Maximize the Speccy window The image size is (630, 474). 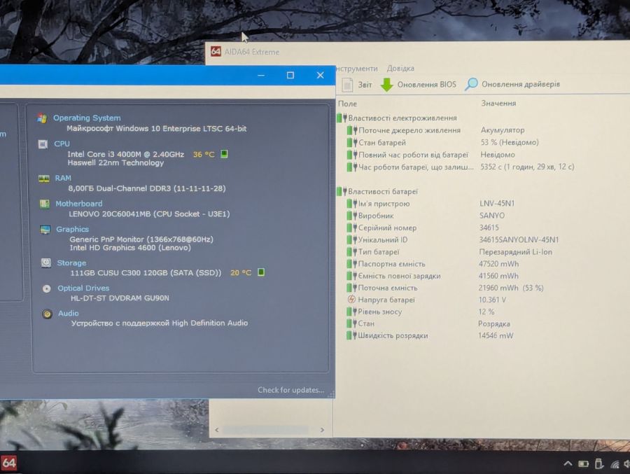coord(290,75)
